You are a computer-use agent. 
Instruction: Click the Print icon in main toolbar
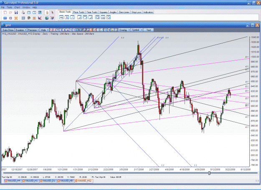point(23,12)
